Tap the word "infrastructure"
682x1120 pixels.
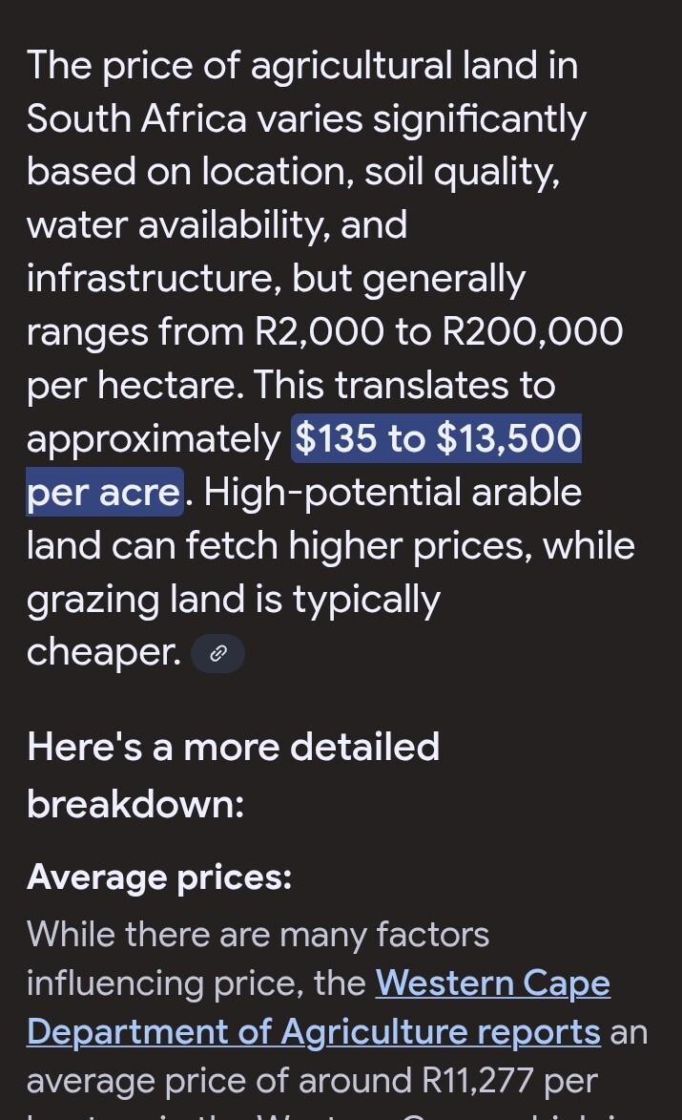tap(154, 279)
